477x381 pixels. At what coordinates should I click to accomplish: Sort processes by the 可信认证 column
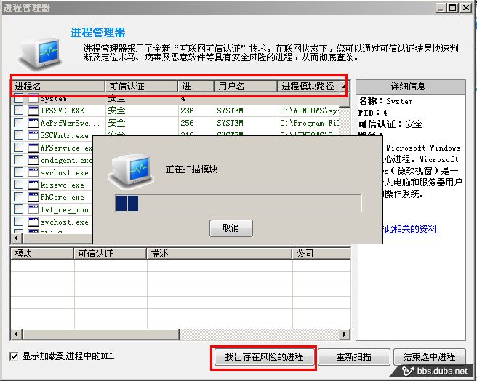[x=140, y=87]
